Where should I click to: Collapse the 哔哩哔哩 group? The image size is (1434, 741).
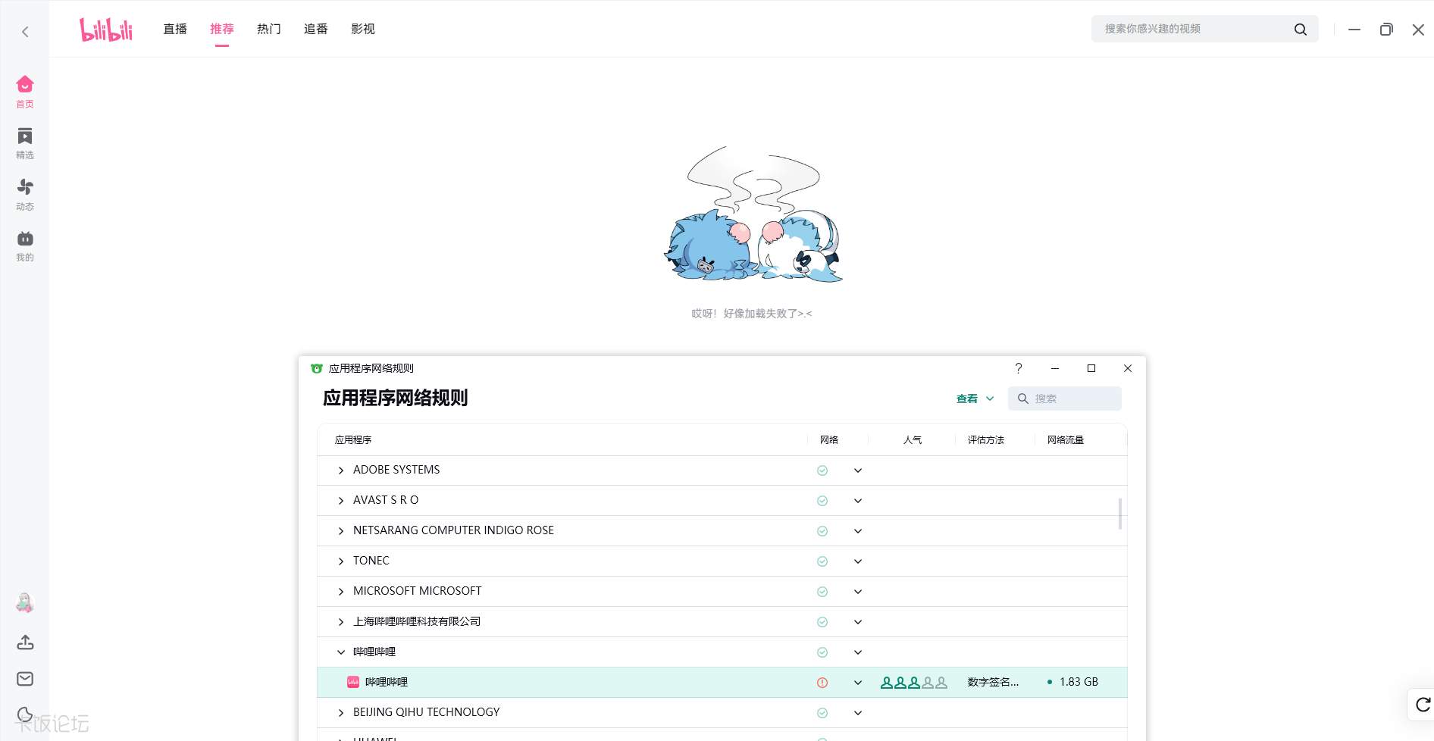[x=341, y=652]
